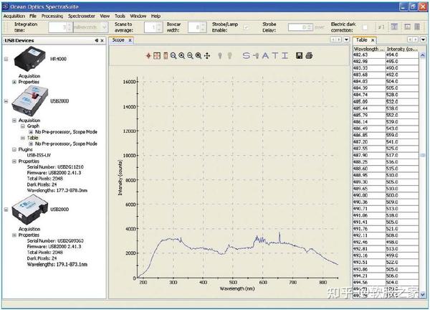
Task: Collapse the Table node in the tree
Action: point(23,138)
